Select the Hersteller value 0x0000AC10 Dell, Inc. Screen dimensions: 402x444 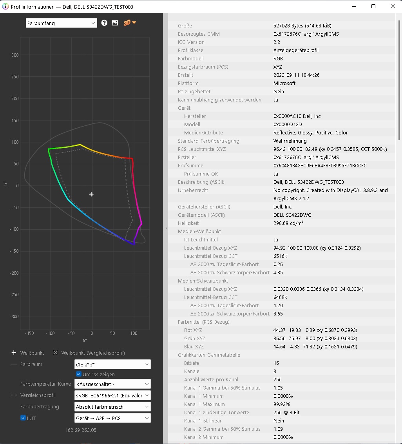297,116
